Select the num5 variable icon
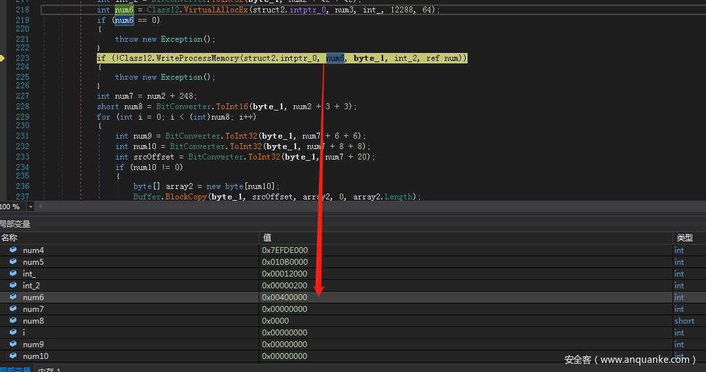 [13, 262]
